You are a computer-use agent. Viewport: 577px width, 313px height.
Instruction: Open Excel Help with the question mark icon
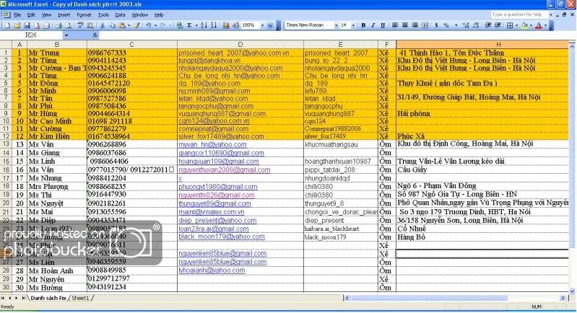[270, 25]
